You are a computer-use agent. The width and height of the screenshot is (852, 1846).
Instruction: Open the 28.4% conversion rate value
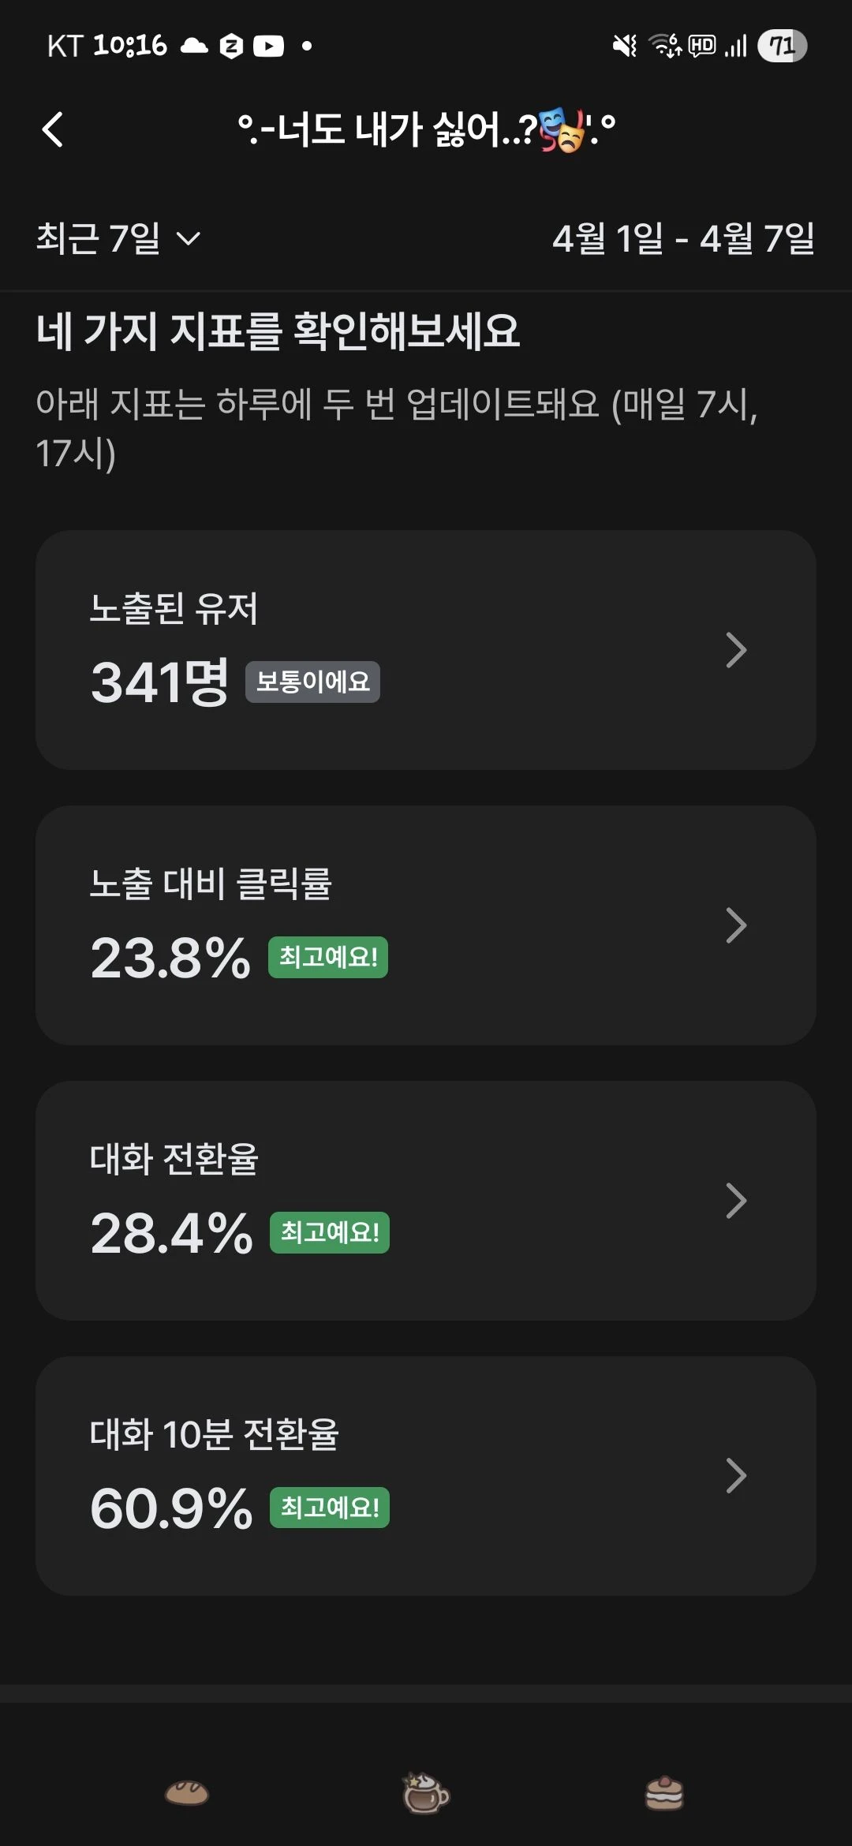(x=171, y=1233)
